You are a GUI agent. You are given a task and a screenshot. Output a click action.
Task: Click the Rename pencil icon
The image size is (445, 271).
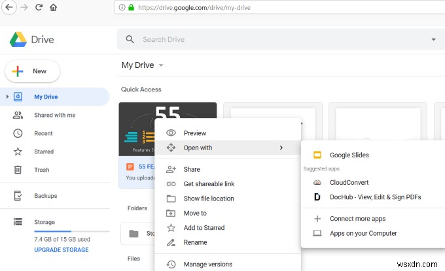coord(171,242)
